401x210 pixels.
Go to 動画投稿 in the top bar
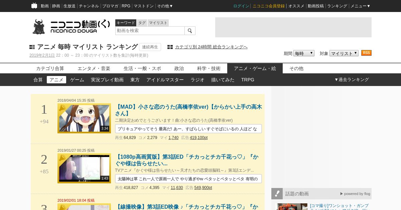click(x=316, y=6)
